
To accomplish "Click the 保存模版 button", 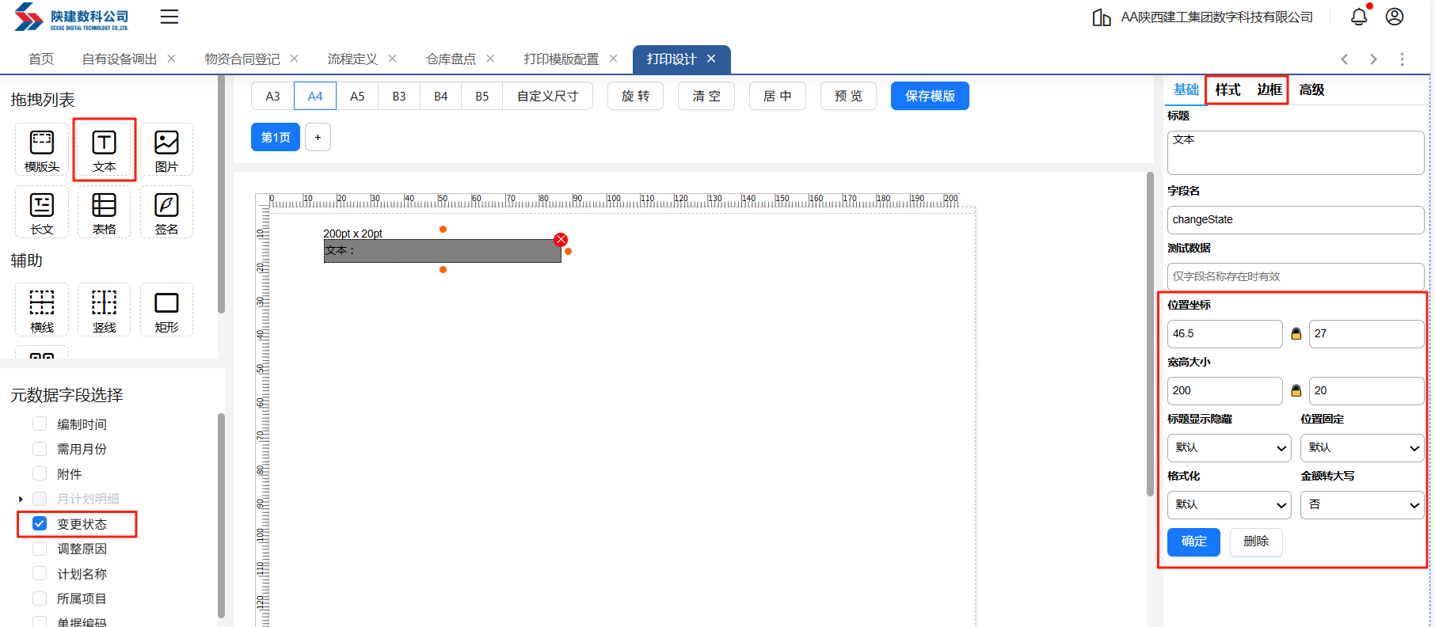I will (929, 96).
